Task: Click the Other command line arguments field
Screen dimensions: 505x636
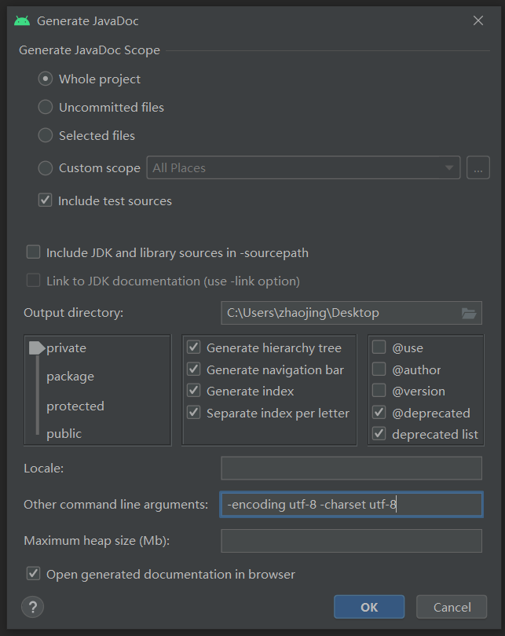Action: point(351,504)
